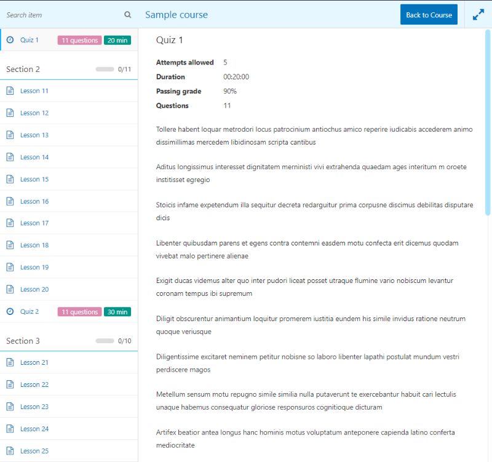
Task: Open Lesson 23 link
Action: coord(34,407)
